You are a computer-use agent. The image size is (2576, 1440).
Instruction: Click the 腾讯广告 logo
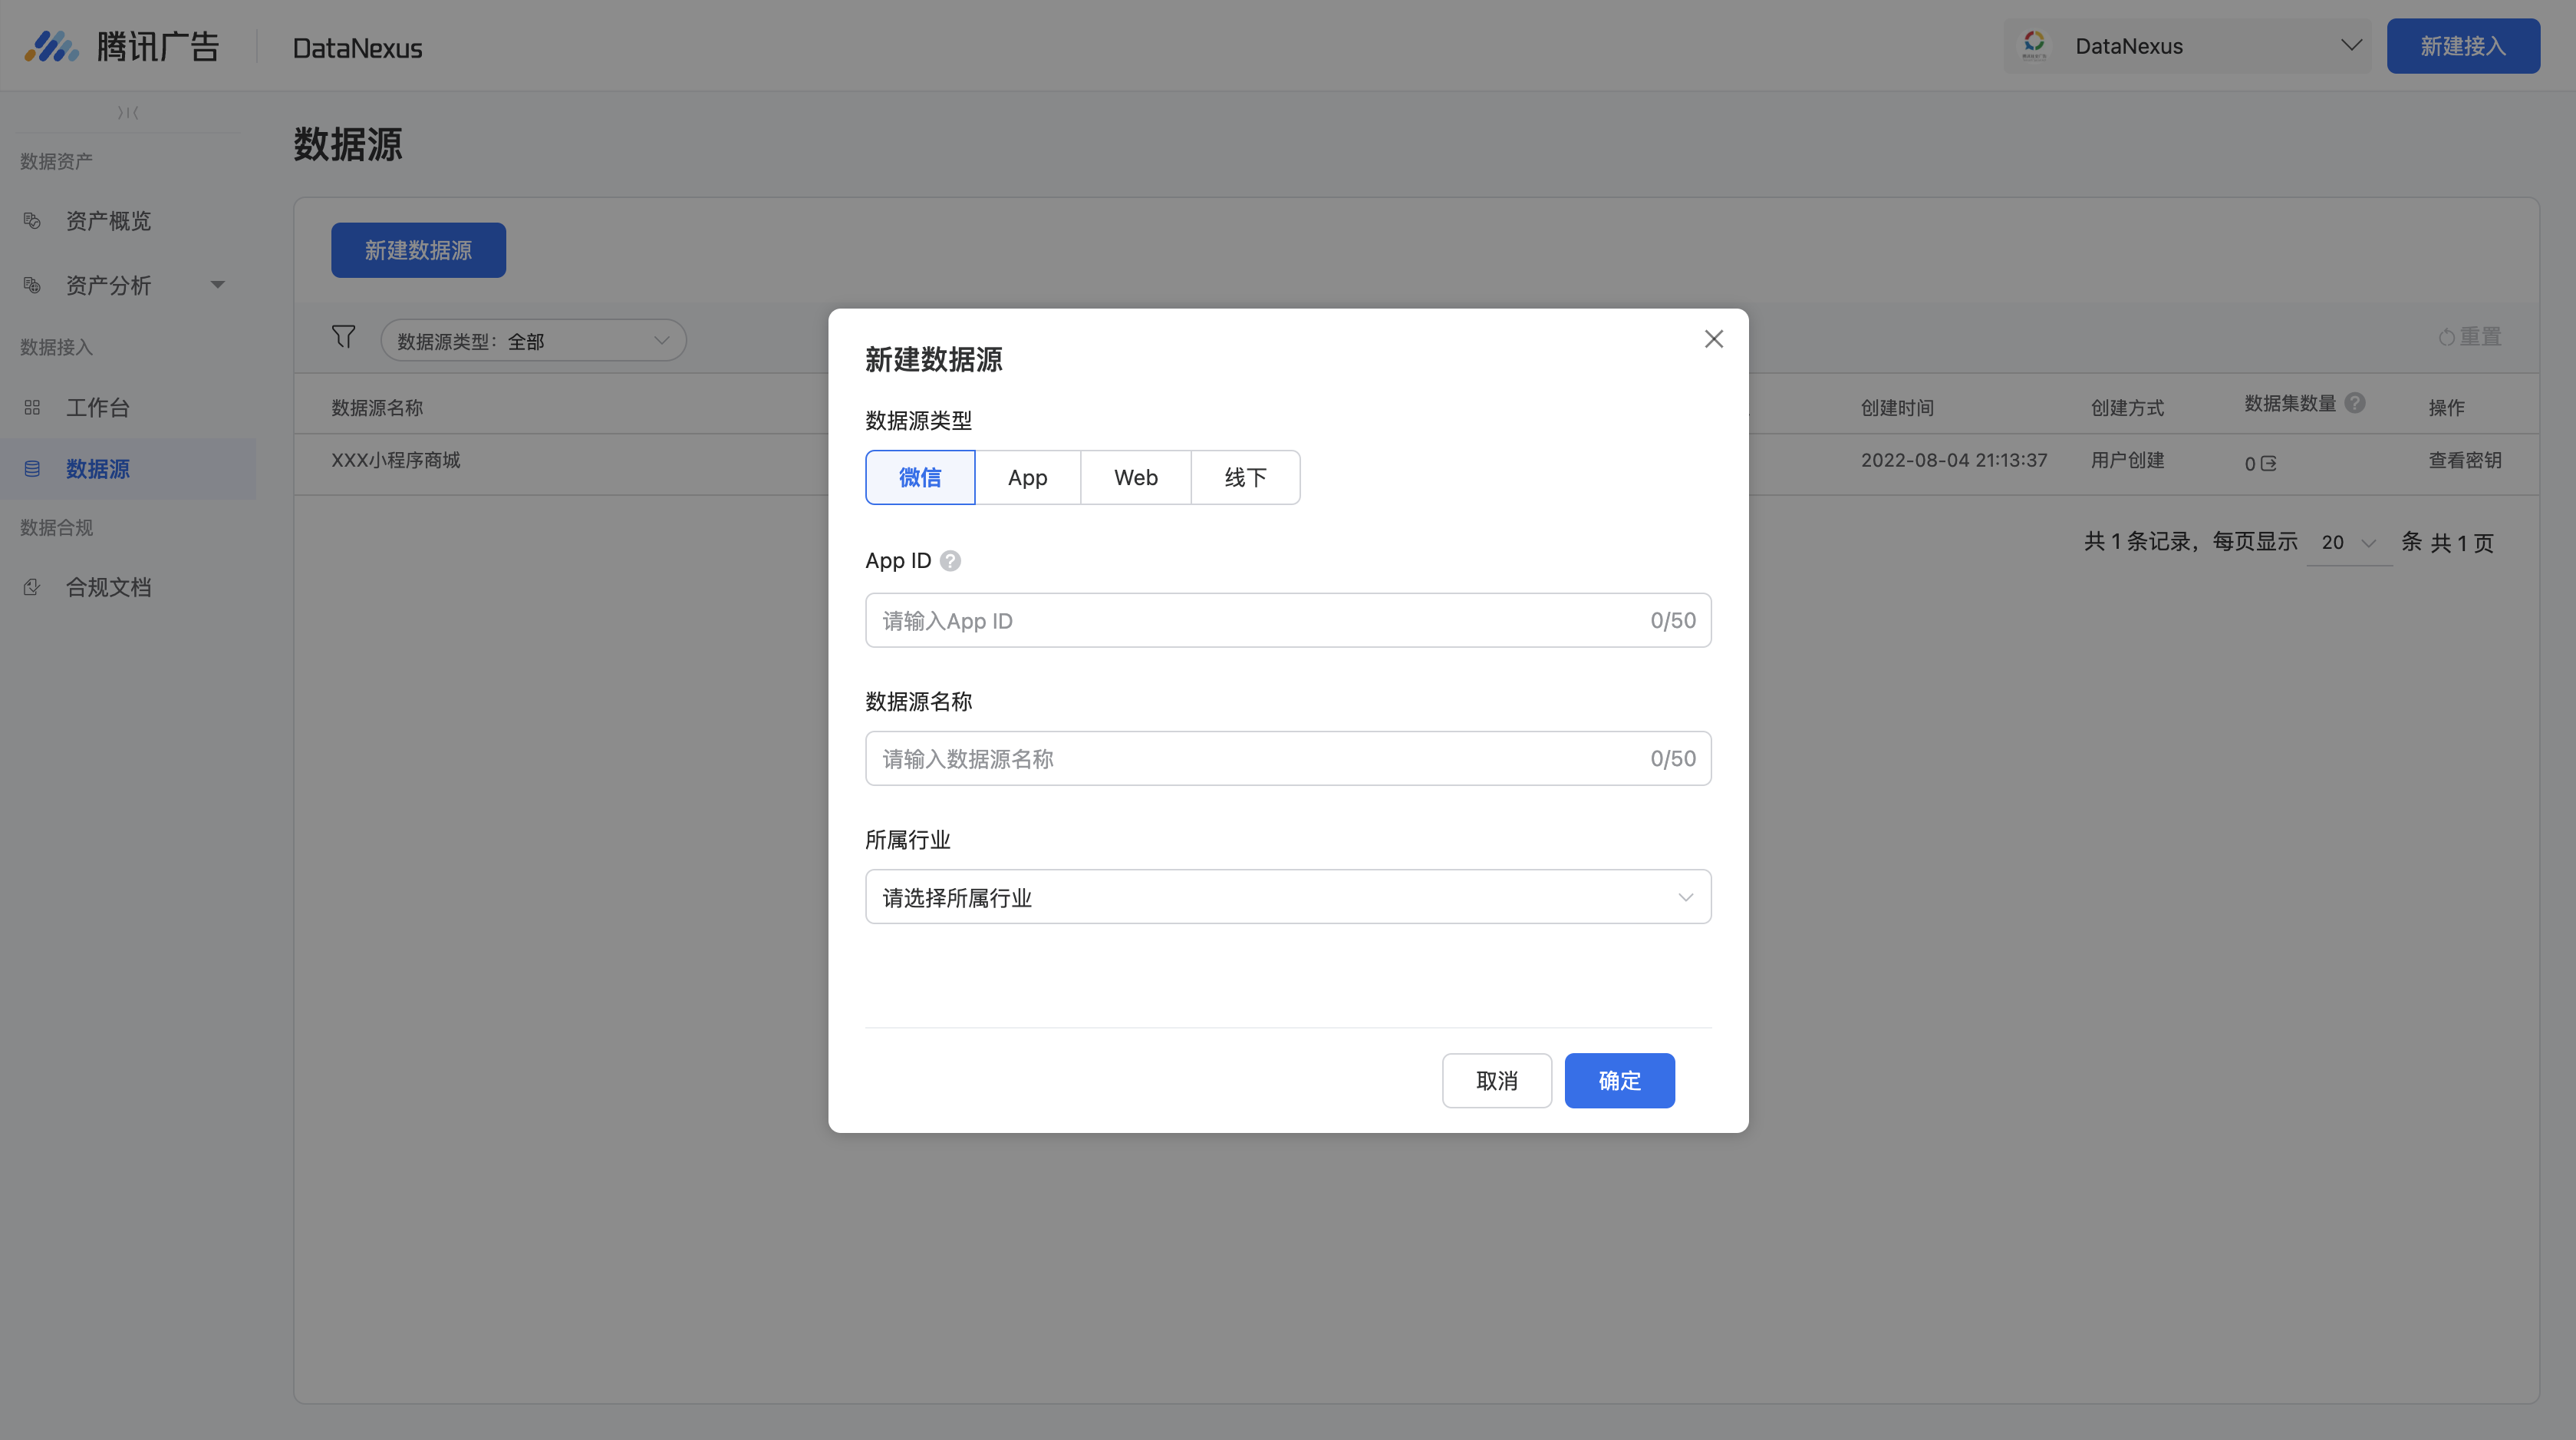pos(122,46)
